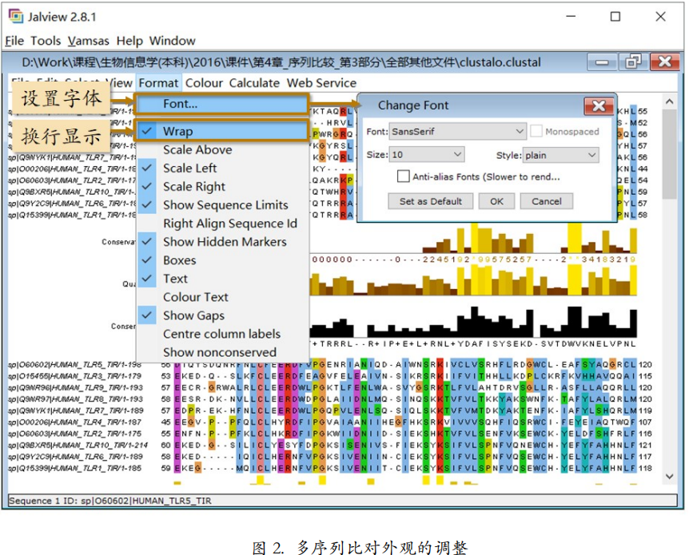Click the Jalview application logo icon
This screenshot has width=689, height=555.
(16, 16)
